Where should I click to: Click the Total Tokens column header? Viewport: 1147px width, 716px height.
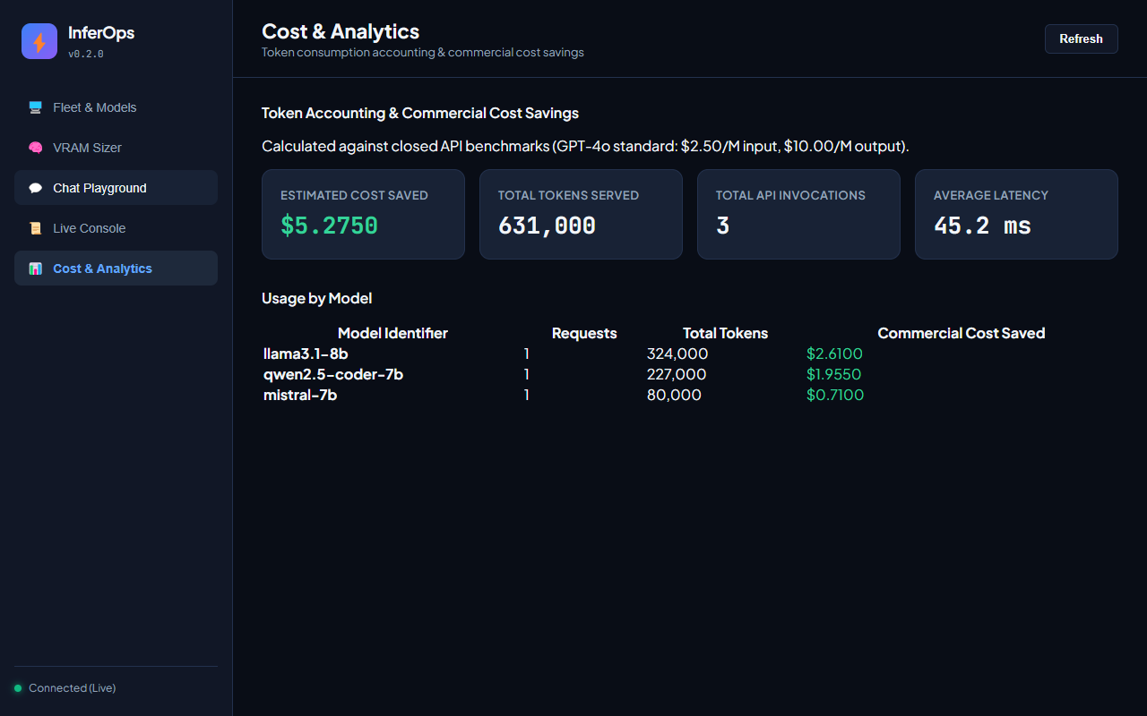(725, 333)
